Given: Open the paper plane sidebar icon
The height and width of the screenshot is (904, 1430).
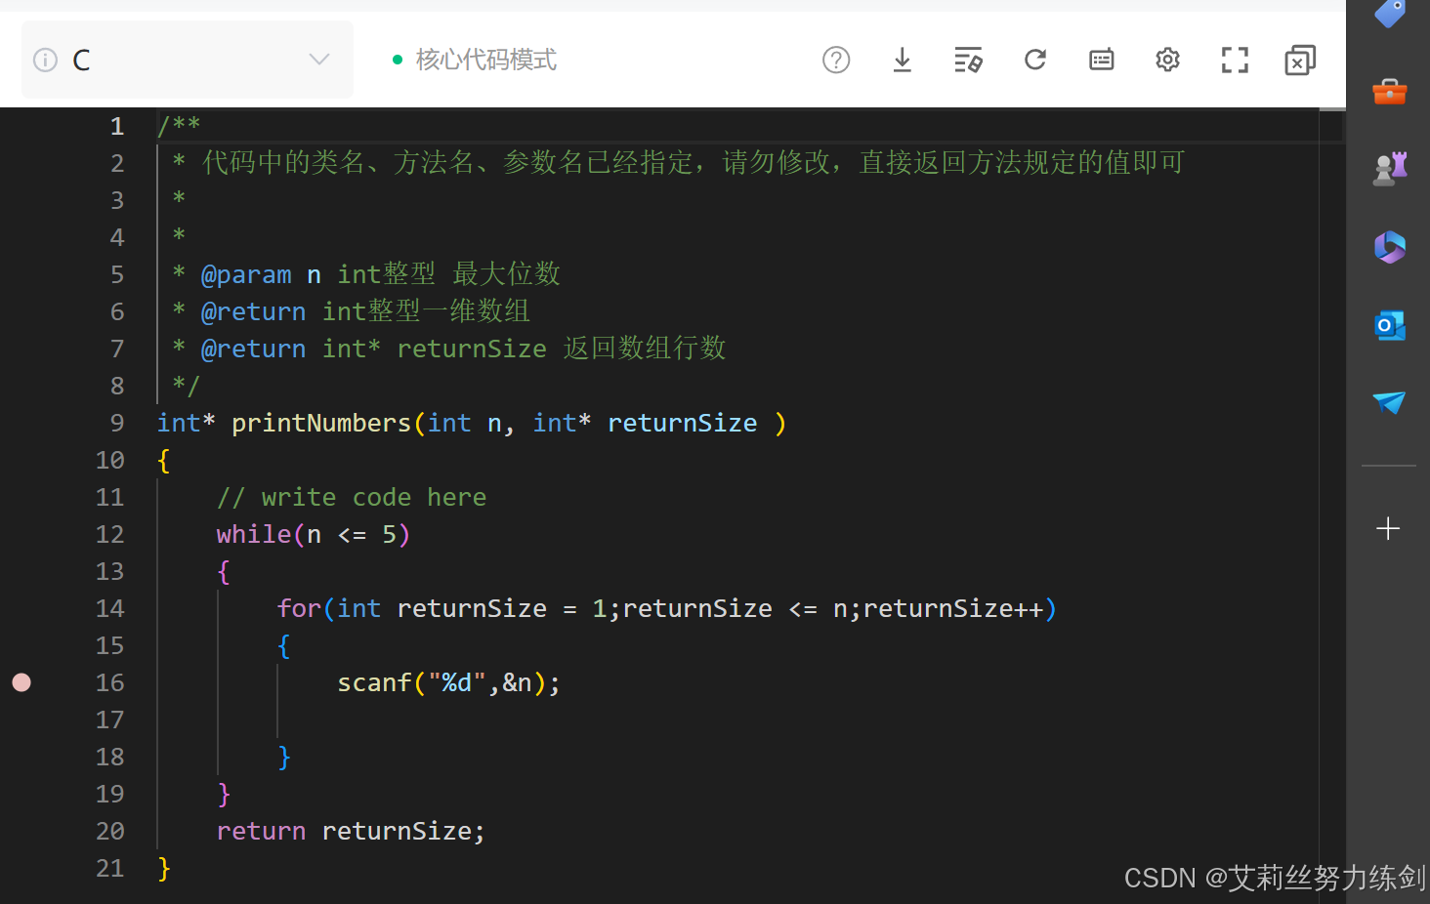Looking at the screenshot, I should tap(1389, 402).
